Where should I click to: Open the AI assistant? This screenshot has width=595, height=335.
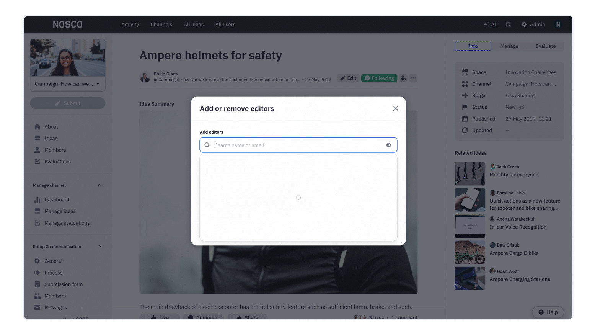[490, 25]
